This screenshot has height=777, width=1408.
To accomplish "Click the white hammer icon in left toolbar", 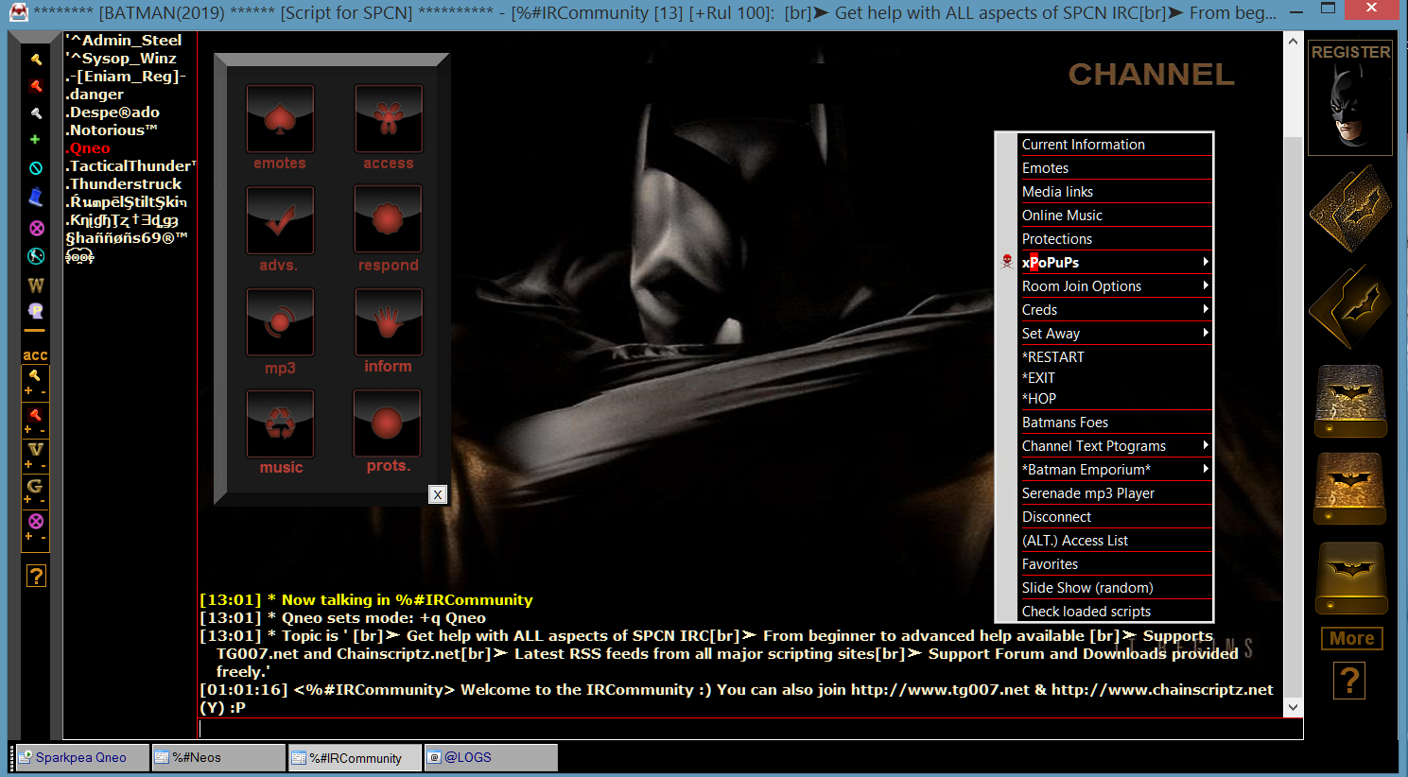I will (x=36, y=112).
